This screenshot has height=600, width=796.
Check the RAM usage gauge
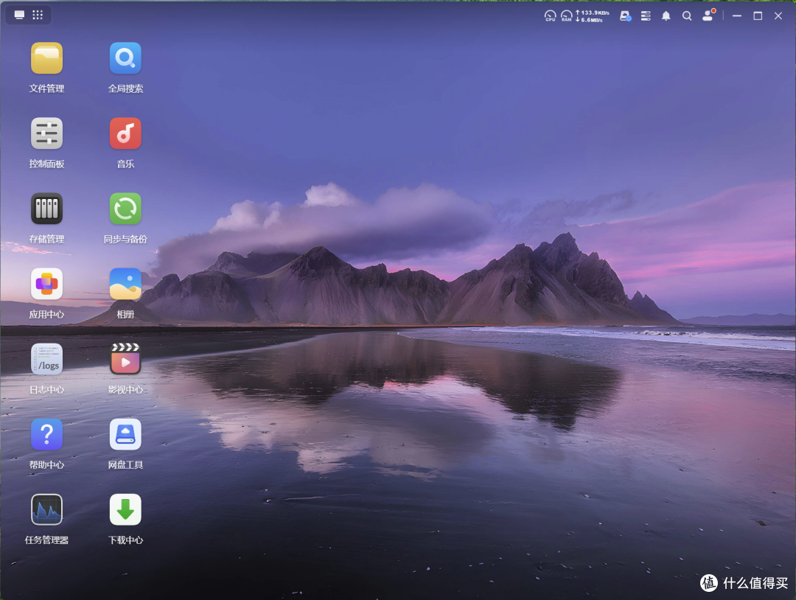567,15
